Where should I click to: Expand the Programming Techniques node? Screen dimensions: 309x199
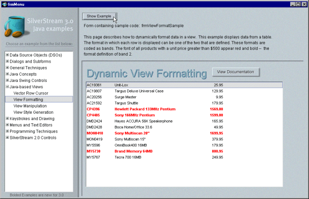(x=7, y=131)
